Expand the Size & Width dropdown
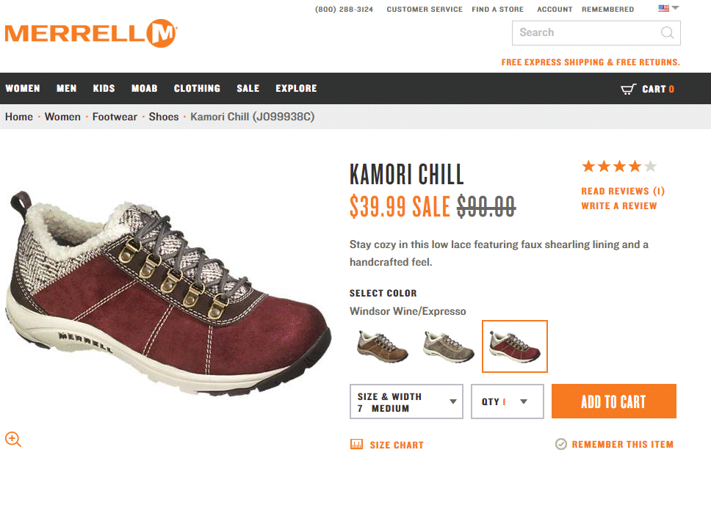 406,401
